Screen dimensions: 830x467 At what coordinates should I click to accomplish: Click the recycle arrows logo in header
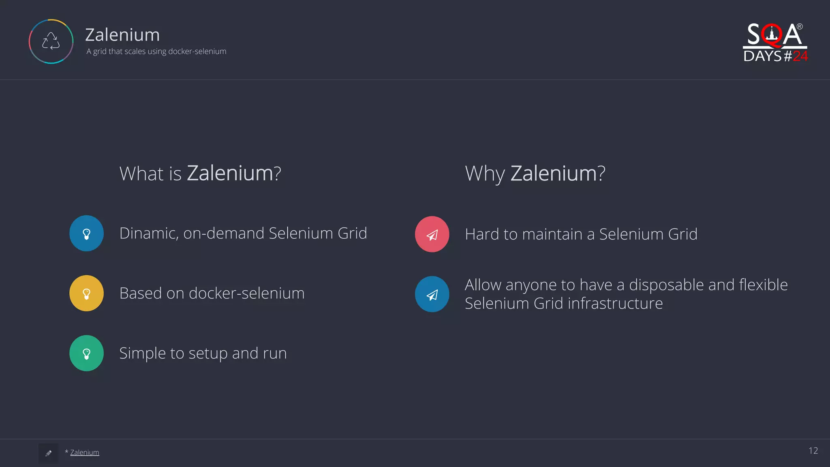pyautogui.click(x=51, y=41)
